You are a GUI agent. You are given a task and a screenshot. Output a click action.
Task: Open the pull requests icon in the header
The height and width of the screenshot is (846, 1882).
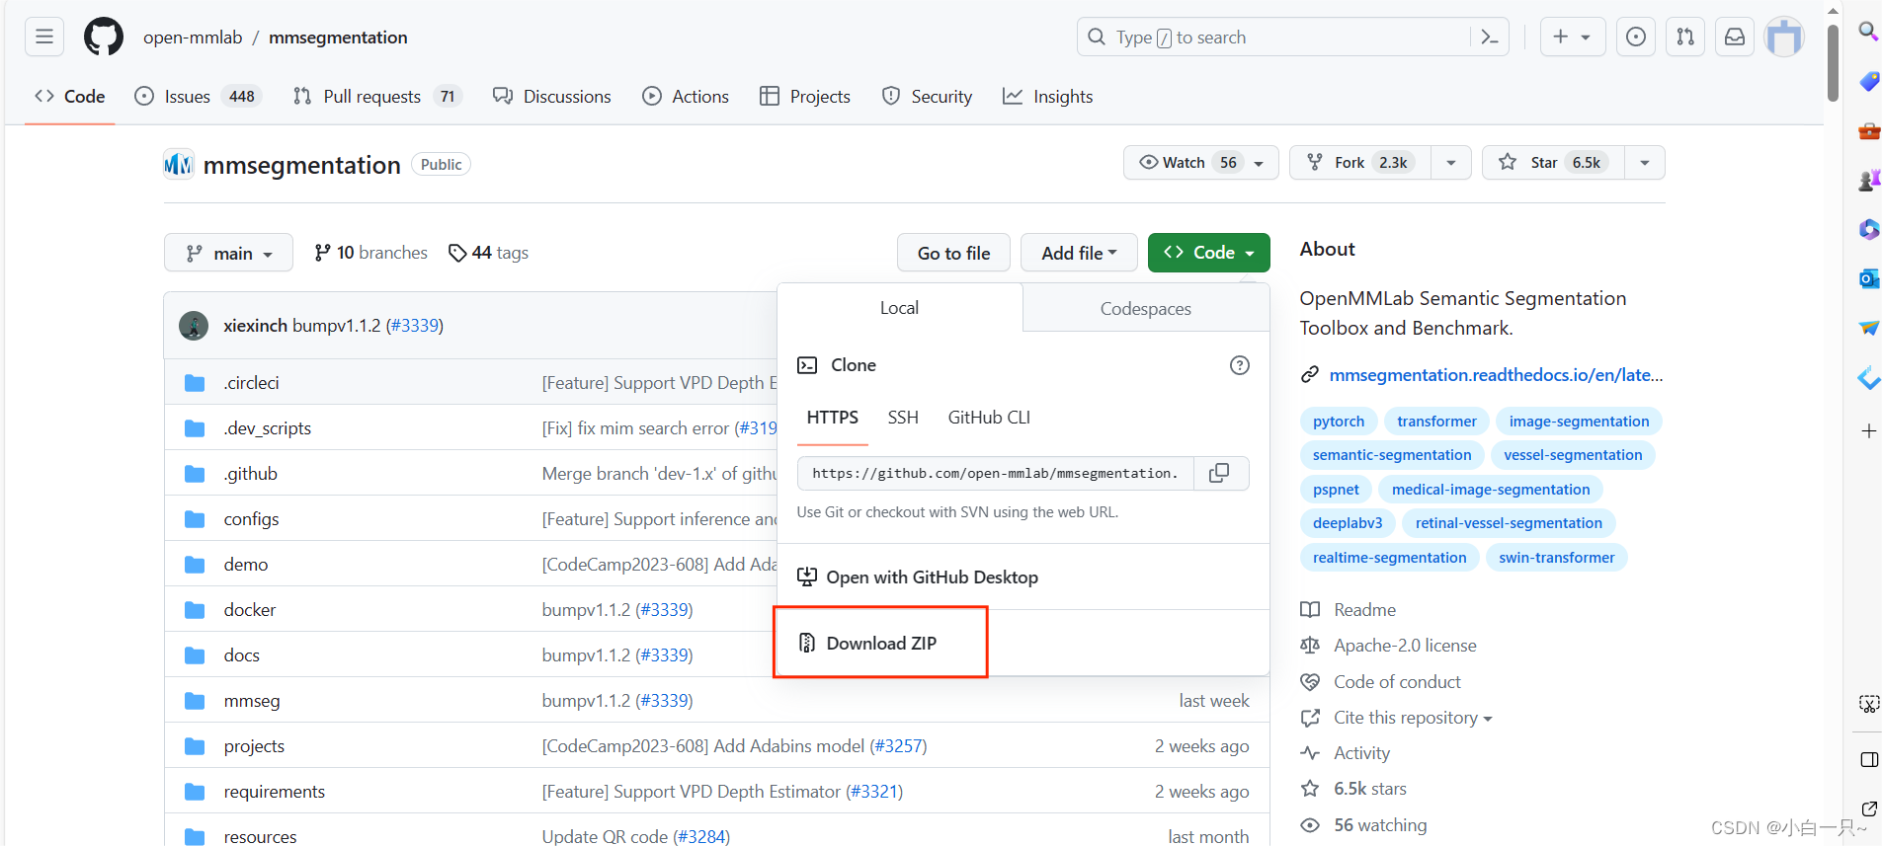pyautogui.click(x=1685, y=38)
